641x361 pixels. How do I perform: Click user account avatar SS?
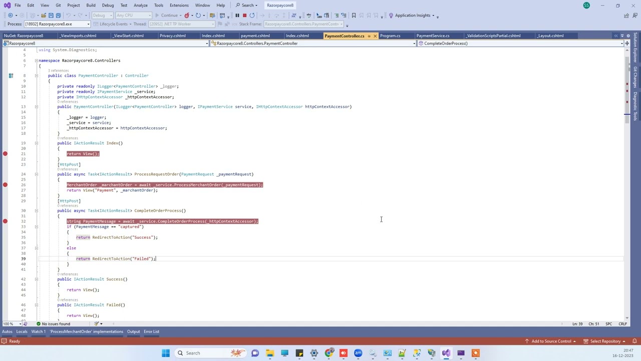pyautogui.click(x=586, y=6)
